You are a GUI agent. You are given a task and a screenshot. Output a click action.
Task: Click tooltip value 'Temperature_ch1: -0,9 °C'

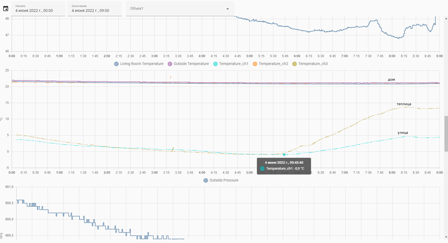[x=285, y=169]
